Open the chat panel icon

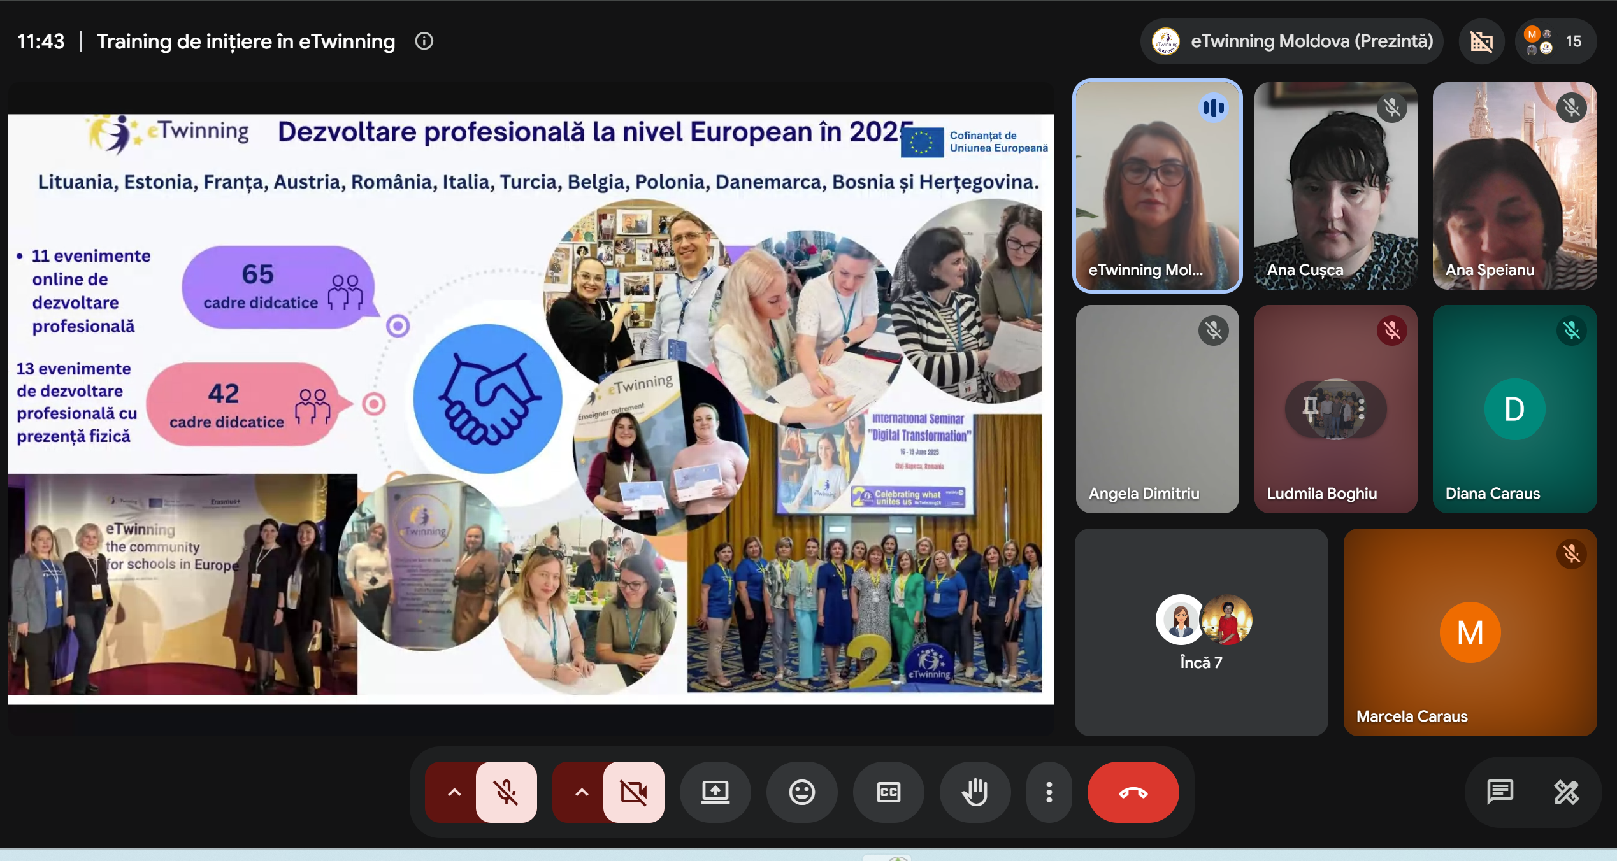point(1500,792)
